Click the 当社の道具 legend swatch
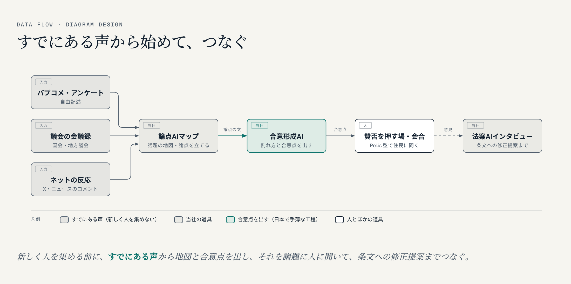 179,220
